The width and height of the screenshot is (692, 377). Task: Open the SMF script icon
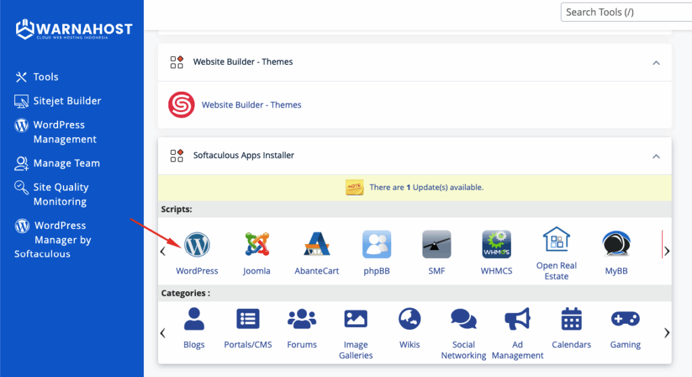437,244
